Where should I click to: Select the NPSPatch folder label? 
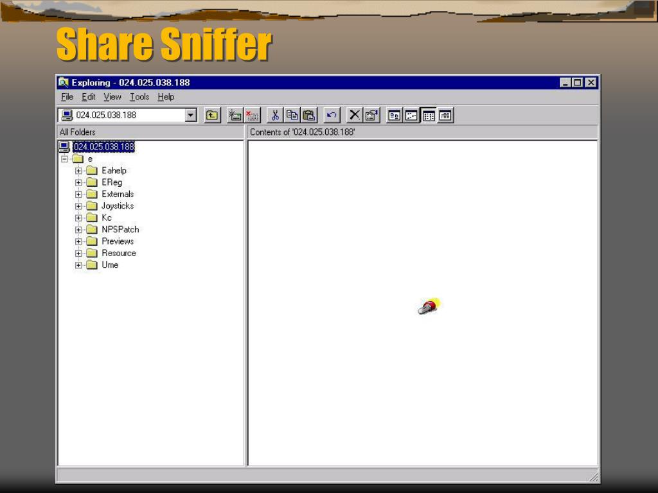120,230
